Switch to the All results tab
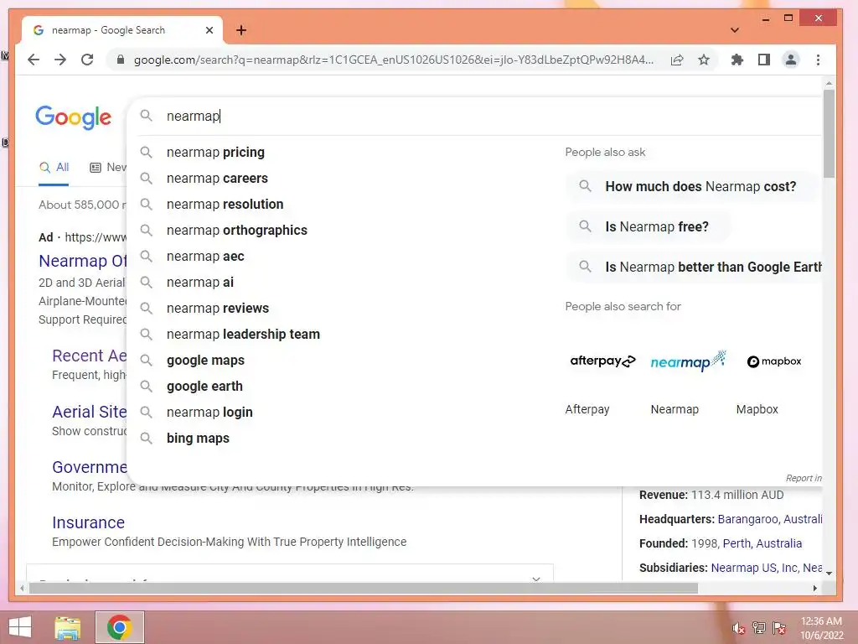Viewport: 858px width, 644px height. [x=54, y=168]
